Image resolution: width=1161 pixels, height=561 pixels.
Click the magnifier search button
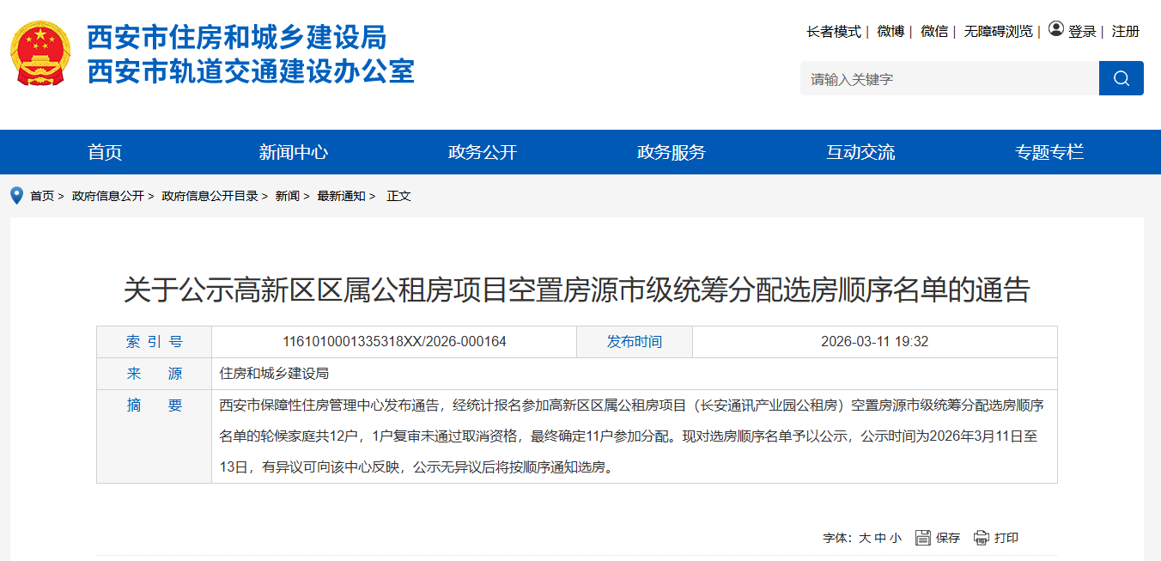pos(1121,78)
